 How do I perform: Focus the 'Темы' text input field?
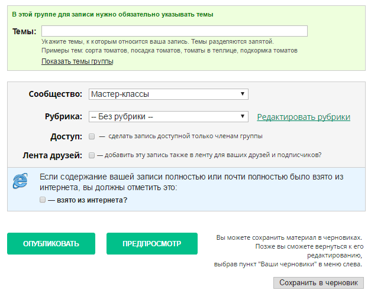point(175,31)
